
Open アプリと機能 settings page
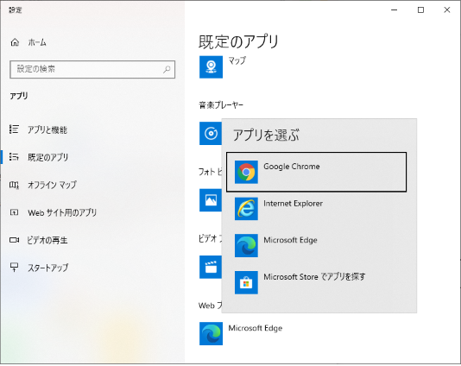(39, 129)
